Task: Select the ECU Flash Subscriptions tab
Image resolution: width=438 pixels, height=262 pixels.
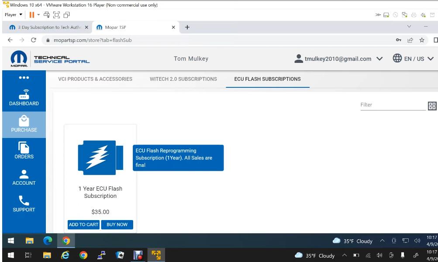Action: click(x=267, y=79)
